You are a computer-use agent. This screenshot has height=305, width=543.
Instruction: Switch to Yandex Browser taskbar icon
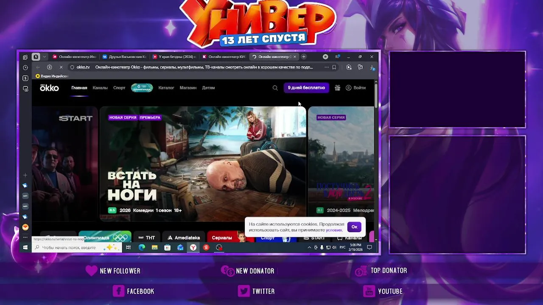(193, 247)
